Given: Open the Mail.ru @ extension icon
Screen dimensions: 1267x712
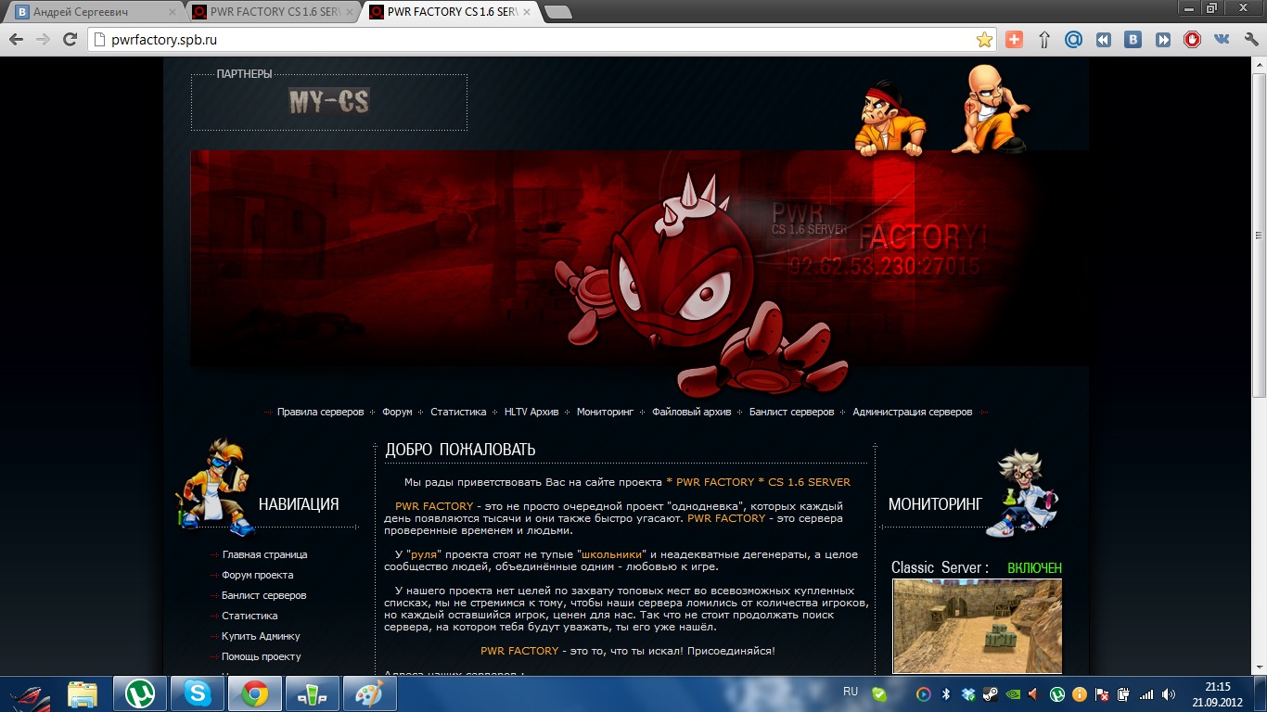Looking at the screenshot, I should [1073, 40].
